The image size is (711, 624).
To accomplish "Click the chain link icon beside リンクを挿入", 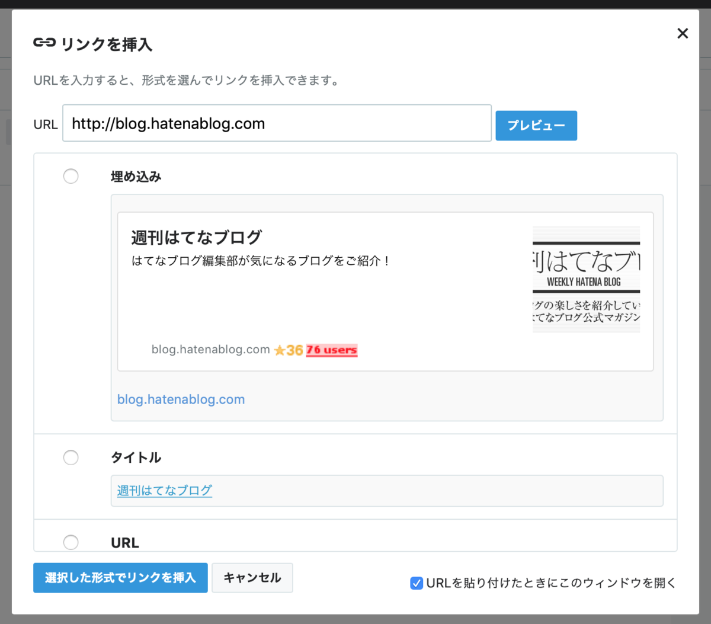I will pyautogui.click(x=44, y=43).
